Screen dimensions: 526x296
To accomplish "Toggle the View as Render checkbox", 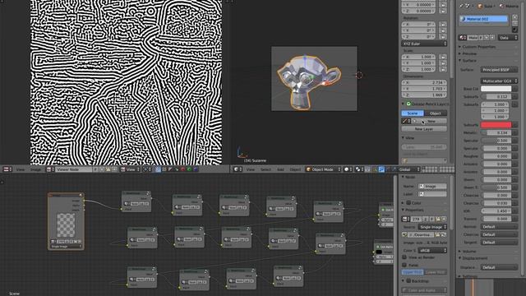I will point(404,257).
